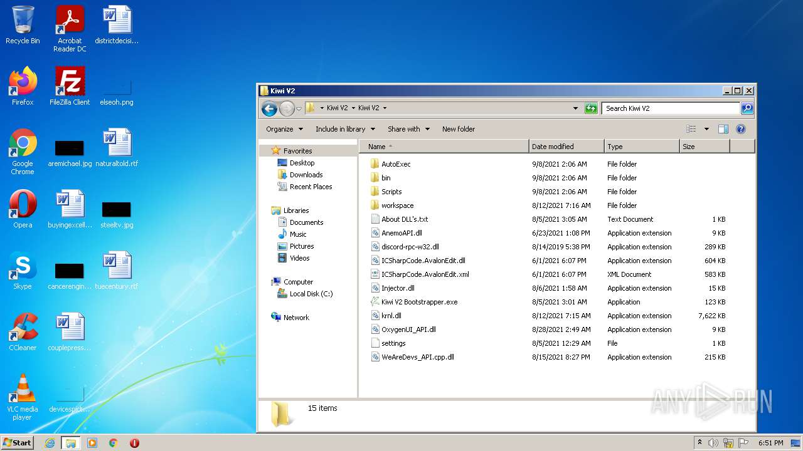Open address bar history dropdown
The width and height of the screenshot is (803, 451).
tap(575, 108)
